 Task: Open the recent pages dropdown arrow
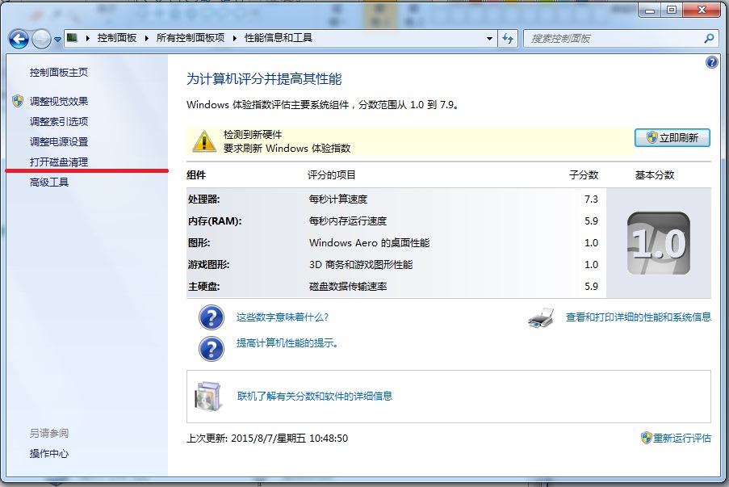[58, 40]
